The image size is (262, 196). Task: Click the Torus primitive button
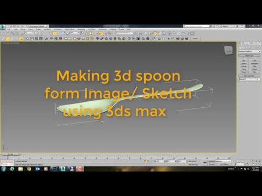pos(244,69)
